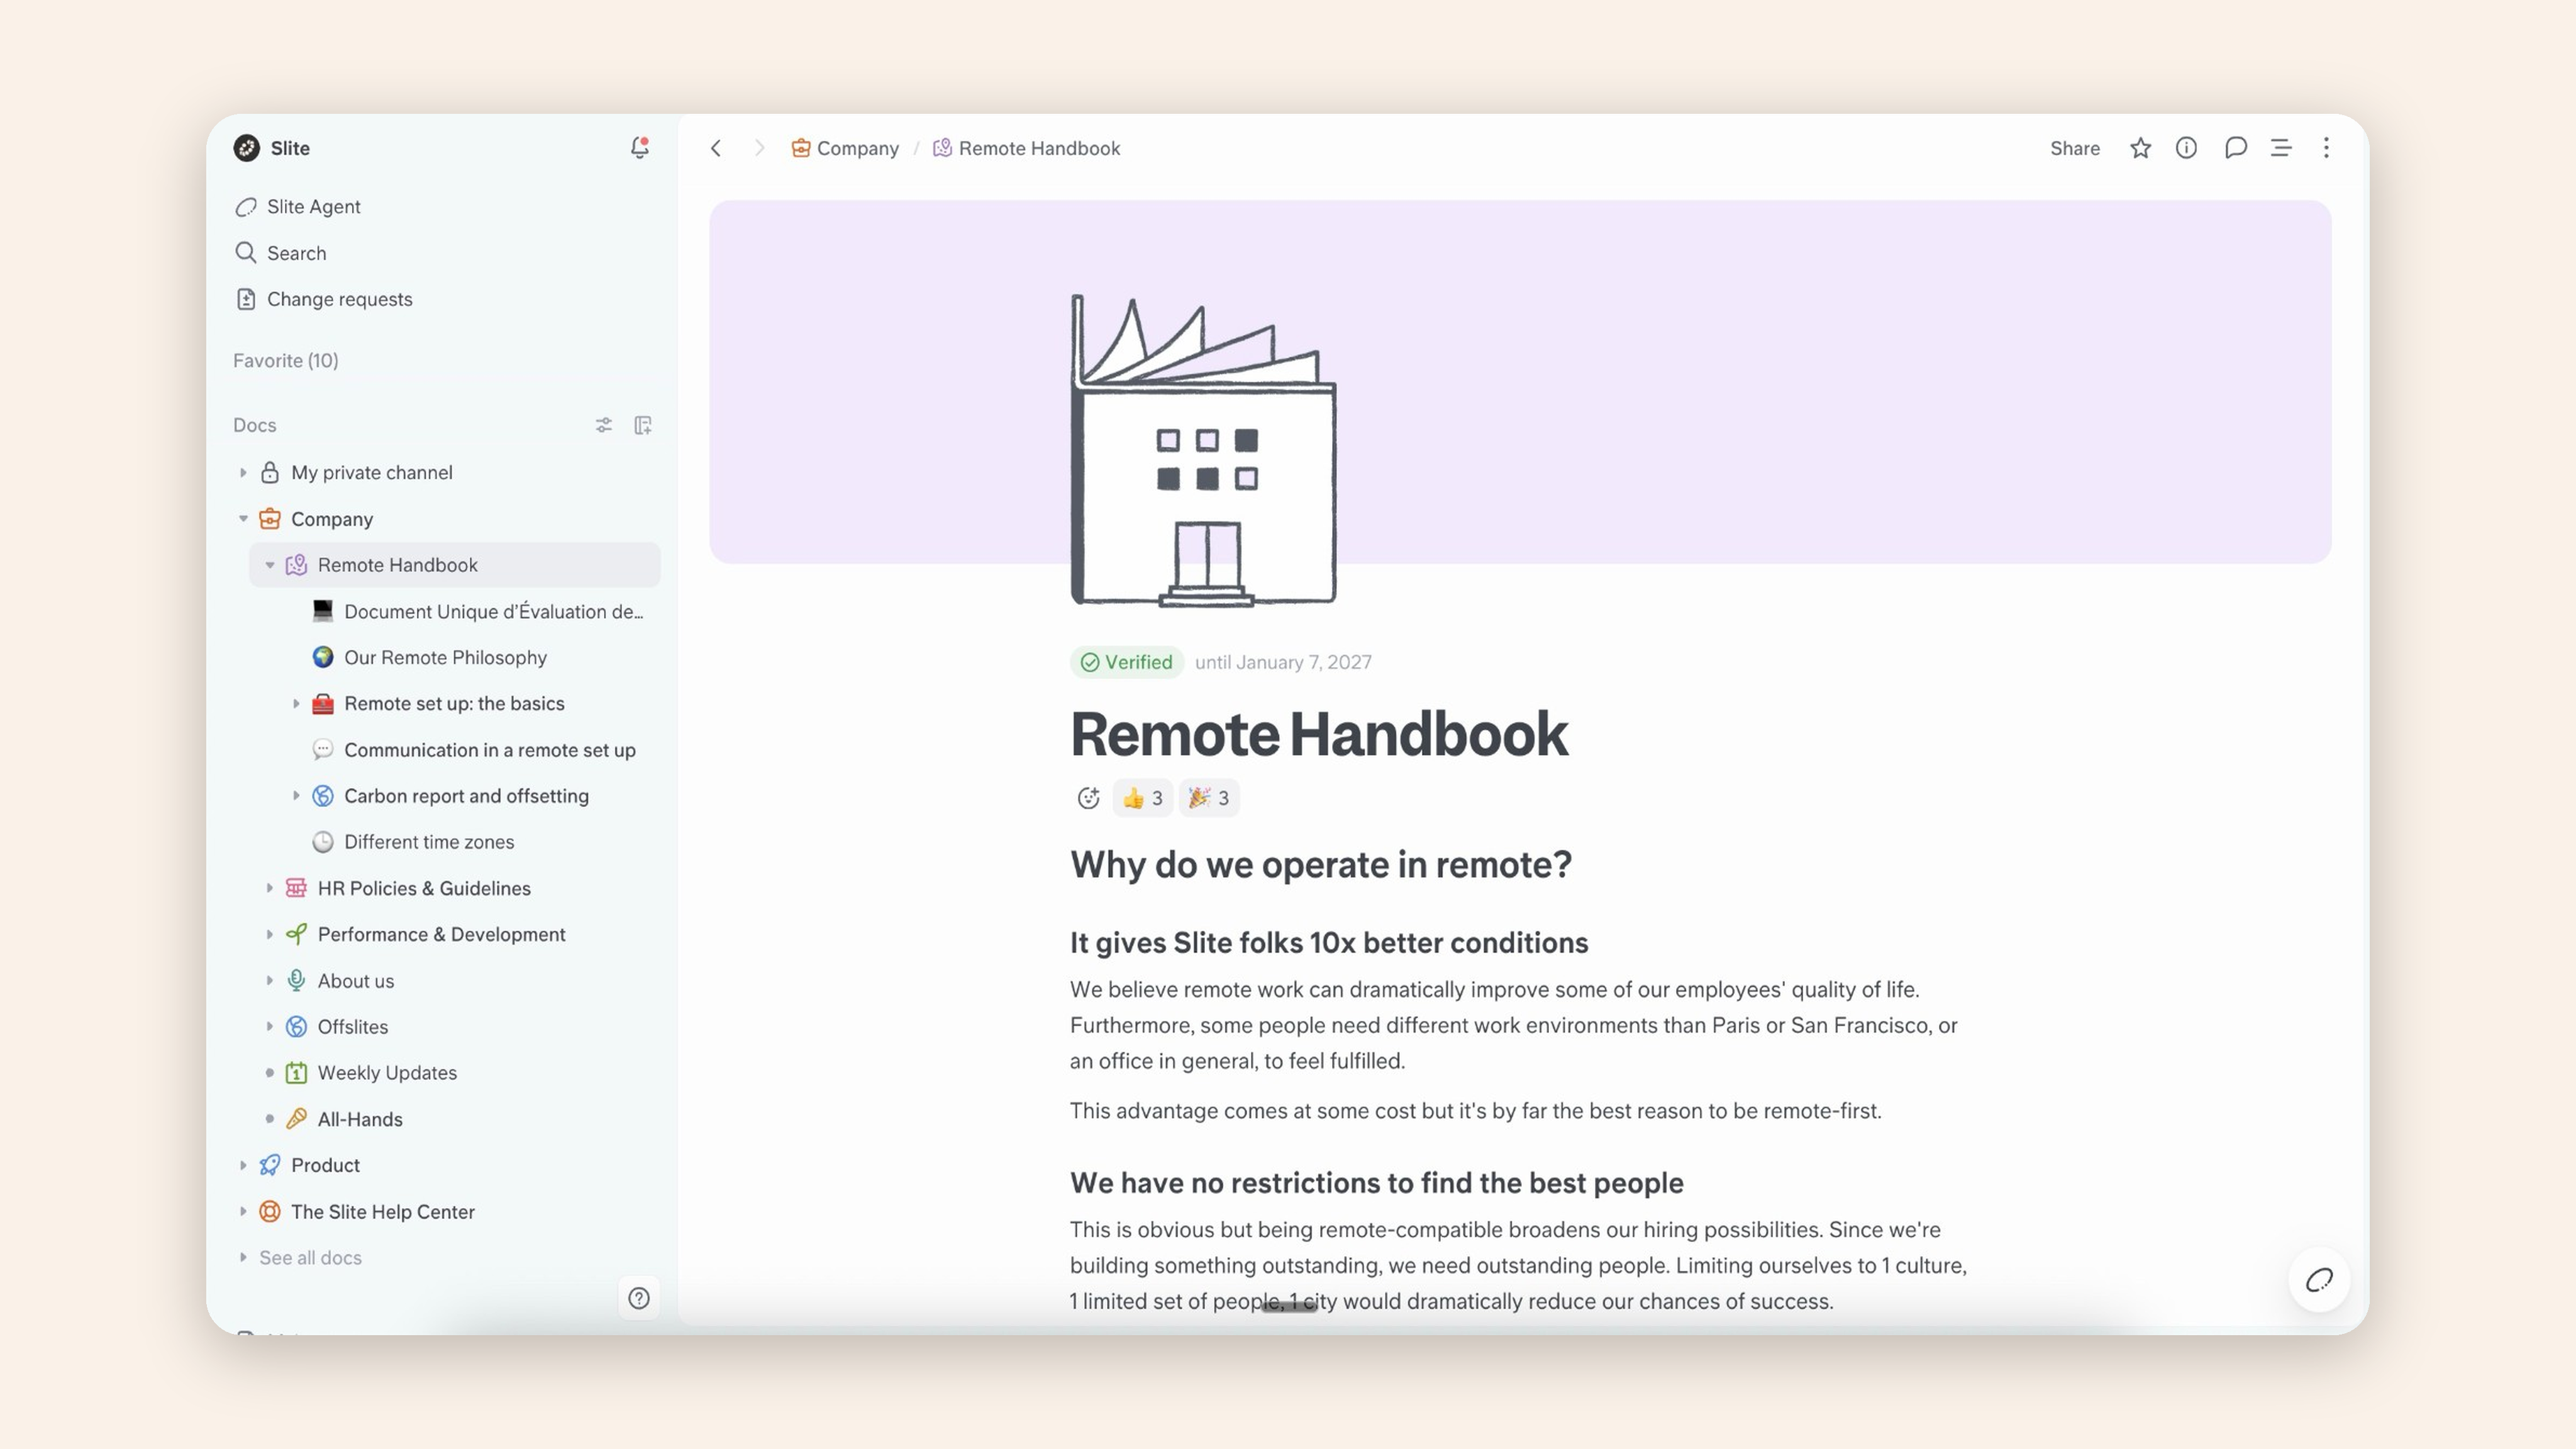Collapse the Company channel
Viewport: 2576px width, 1449px height.
click(243, 519)
